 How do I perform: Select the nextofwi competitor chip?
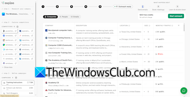pos(26,40)
